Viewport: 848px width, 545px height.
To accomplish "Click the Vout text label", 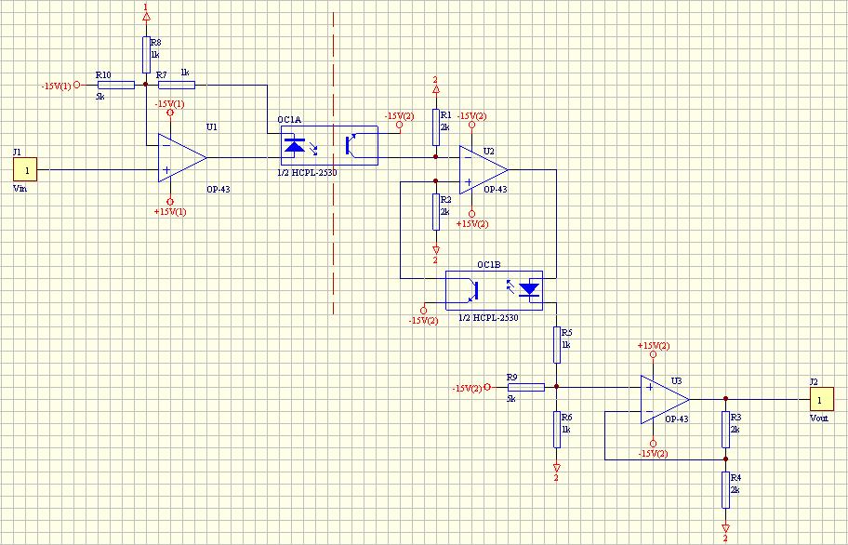I will (x=817, y=418).
